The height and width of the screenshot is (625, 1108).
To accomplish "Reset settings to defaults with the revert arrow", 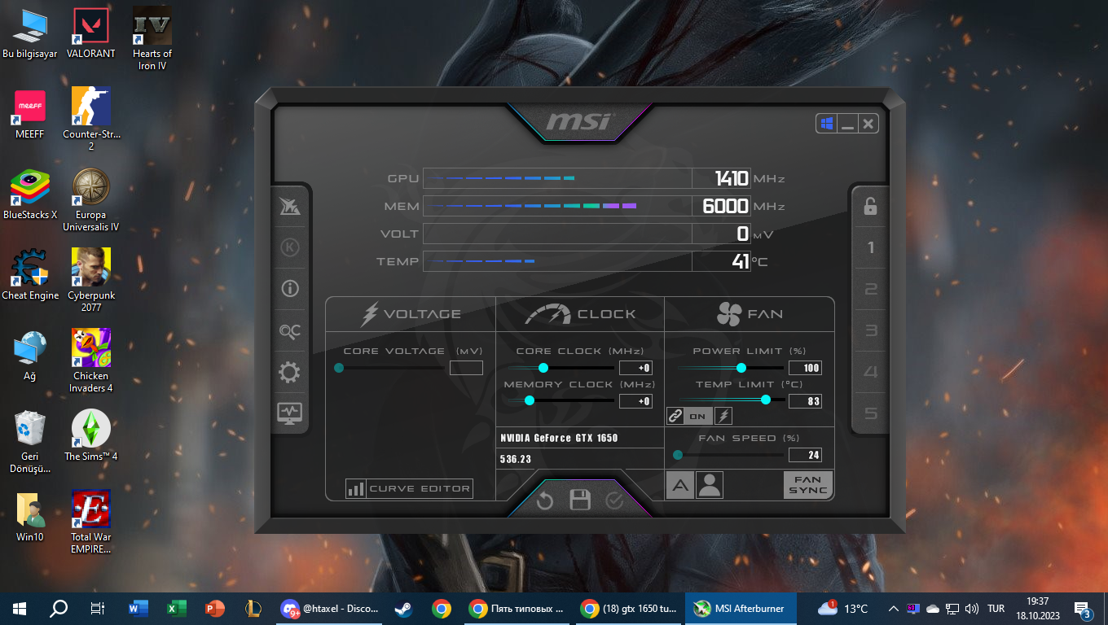I will 545,500.
